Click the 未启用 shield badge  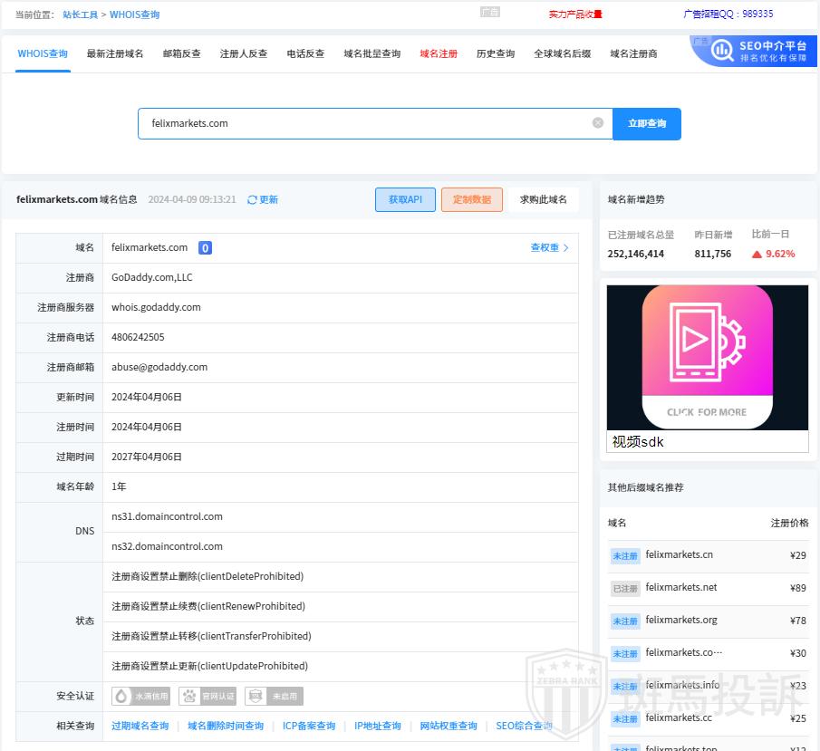(x=274, y=696)
